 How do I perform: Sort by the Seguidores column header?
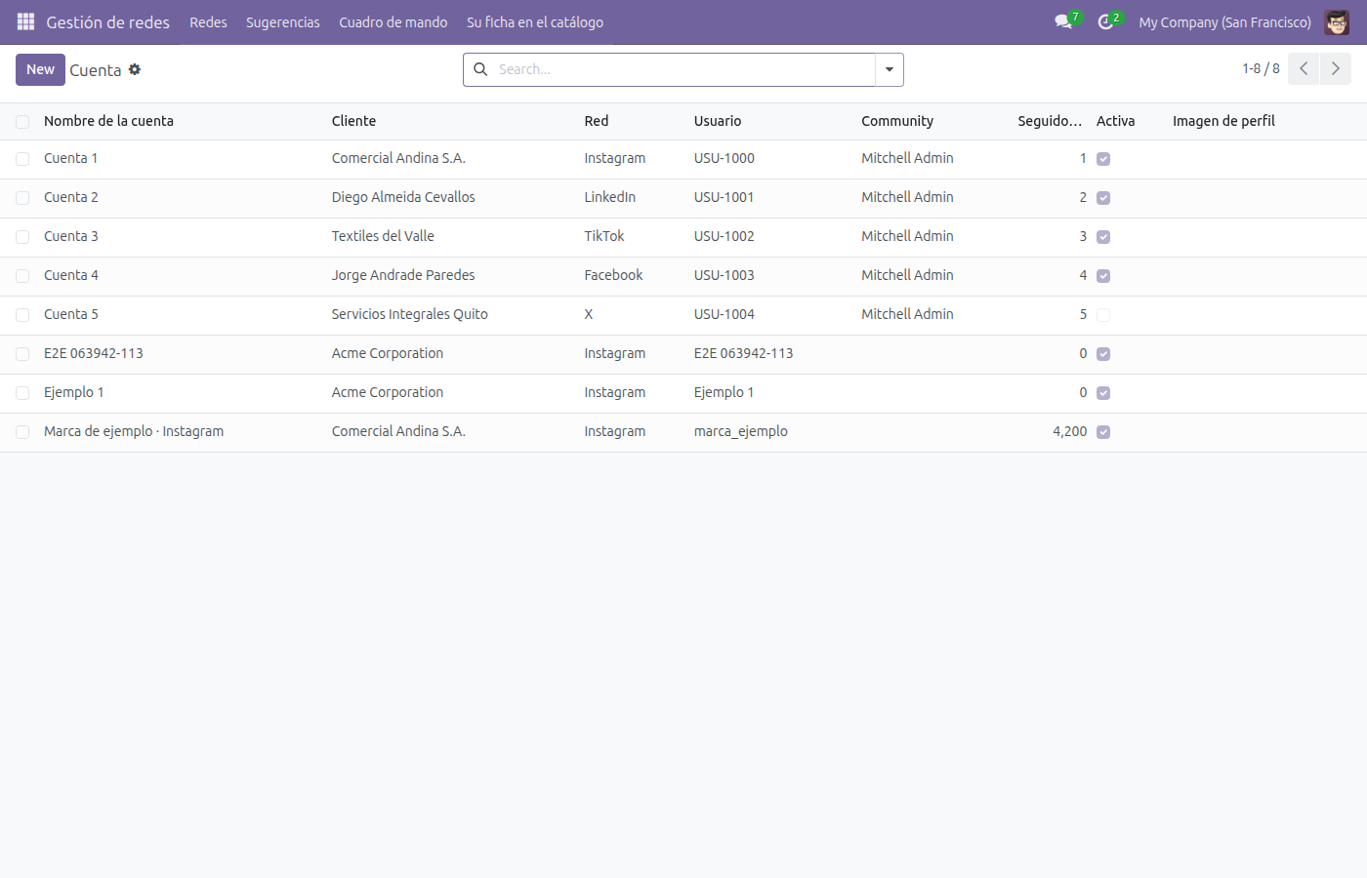coord(1050,121)
